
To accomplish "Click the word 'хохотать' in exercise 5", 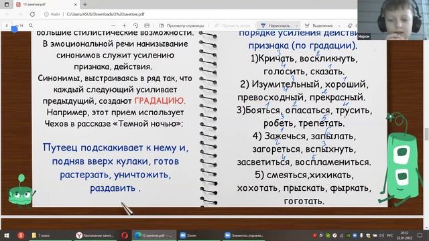I will [258, 188].
